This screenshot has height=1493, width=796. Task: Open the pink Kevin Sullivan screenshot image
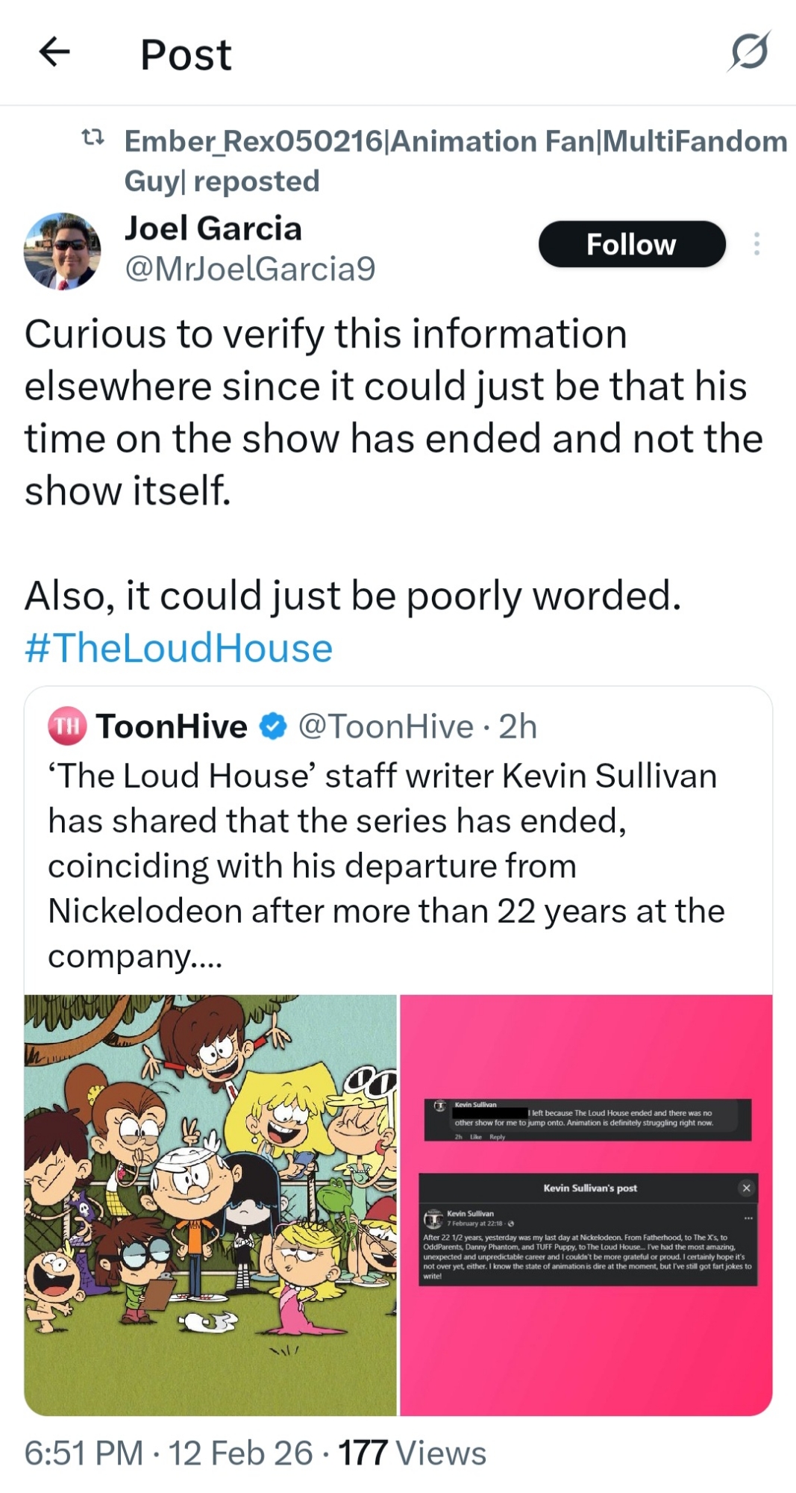click(586, 1205)
